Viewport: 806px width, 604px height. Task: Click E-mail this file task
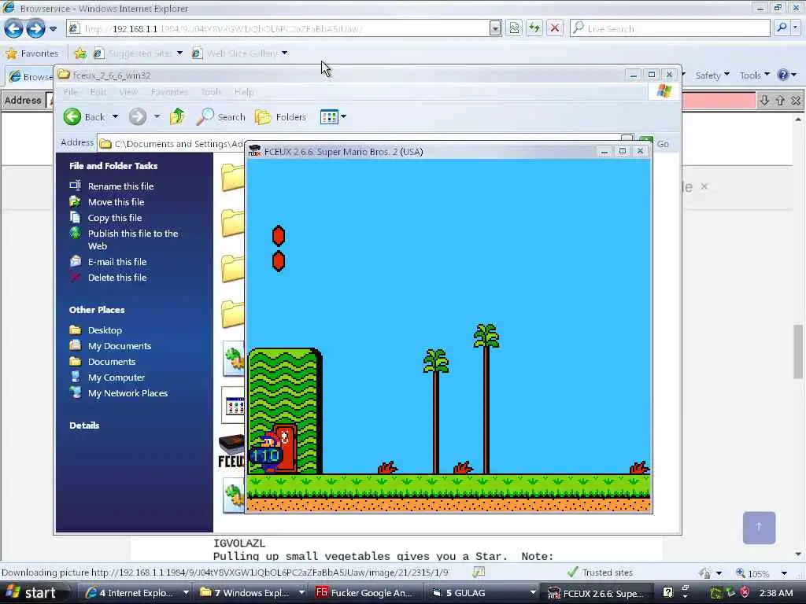click(116, 261)
